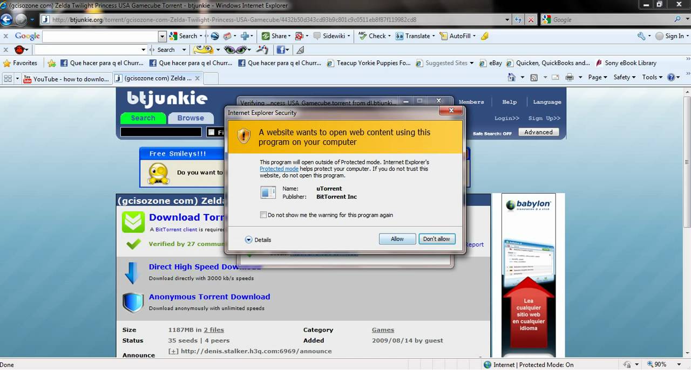
Task: Click the 2 files link
Action: (x=214, y=330)
